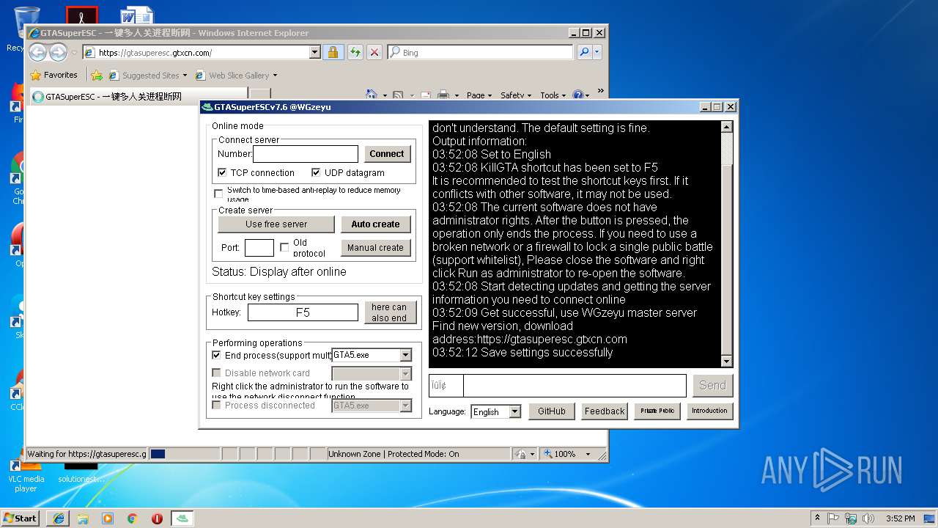Click the RSS feeds icon in IE
The image size is (938, 528).
click(x=397, y=95)
